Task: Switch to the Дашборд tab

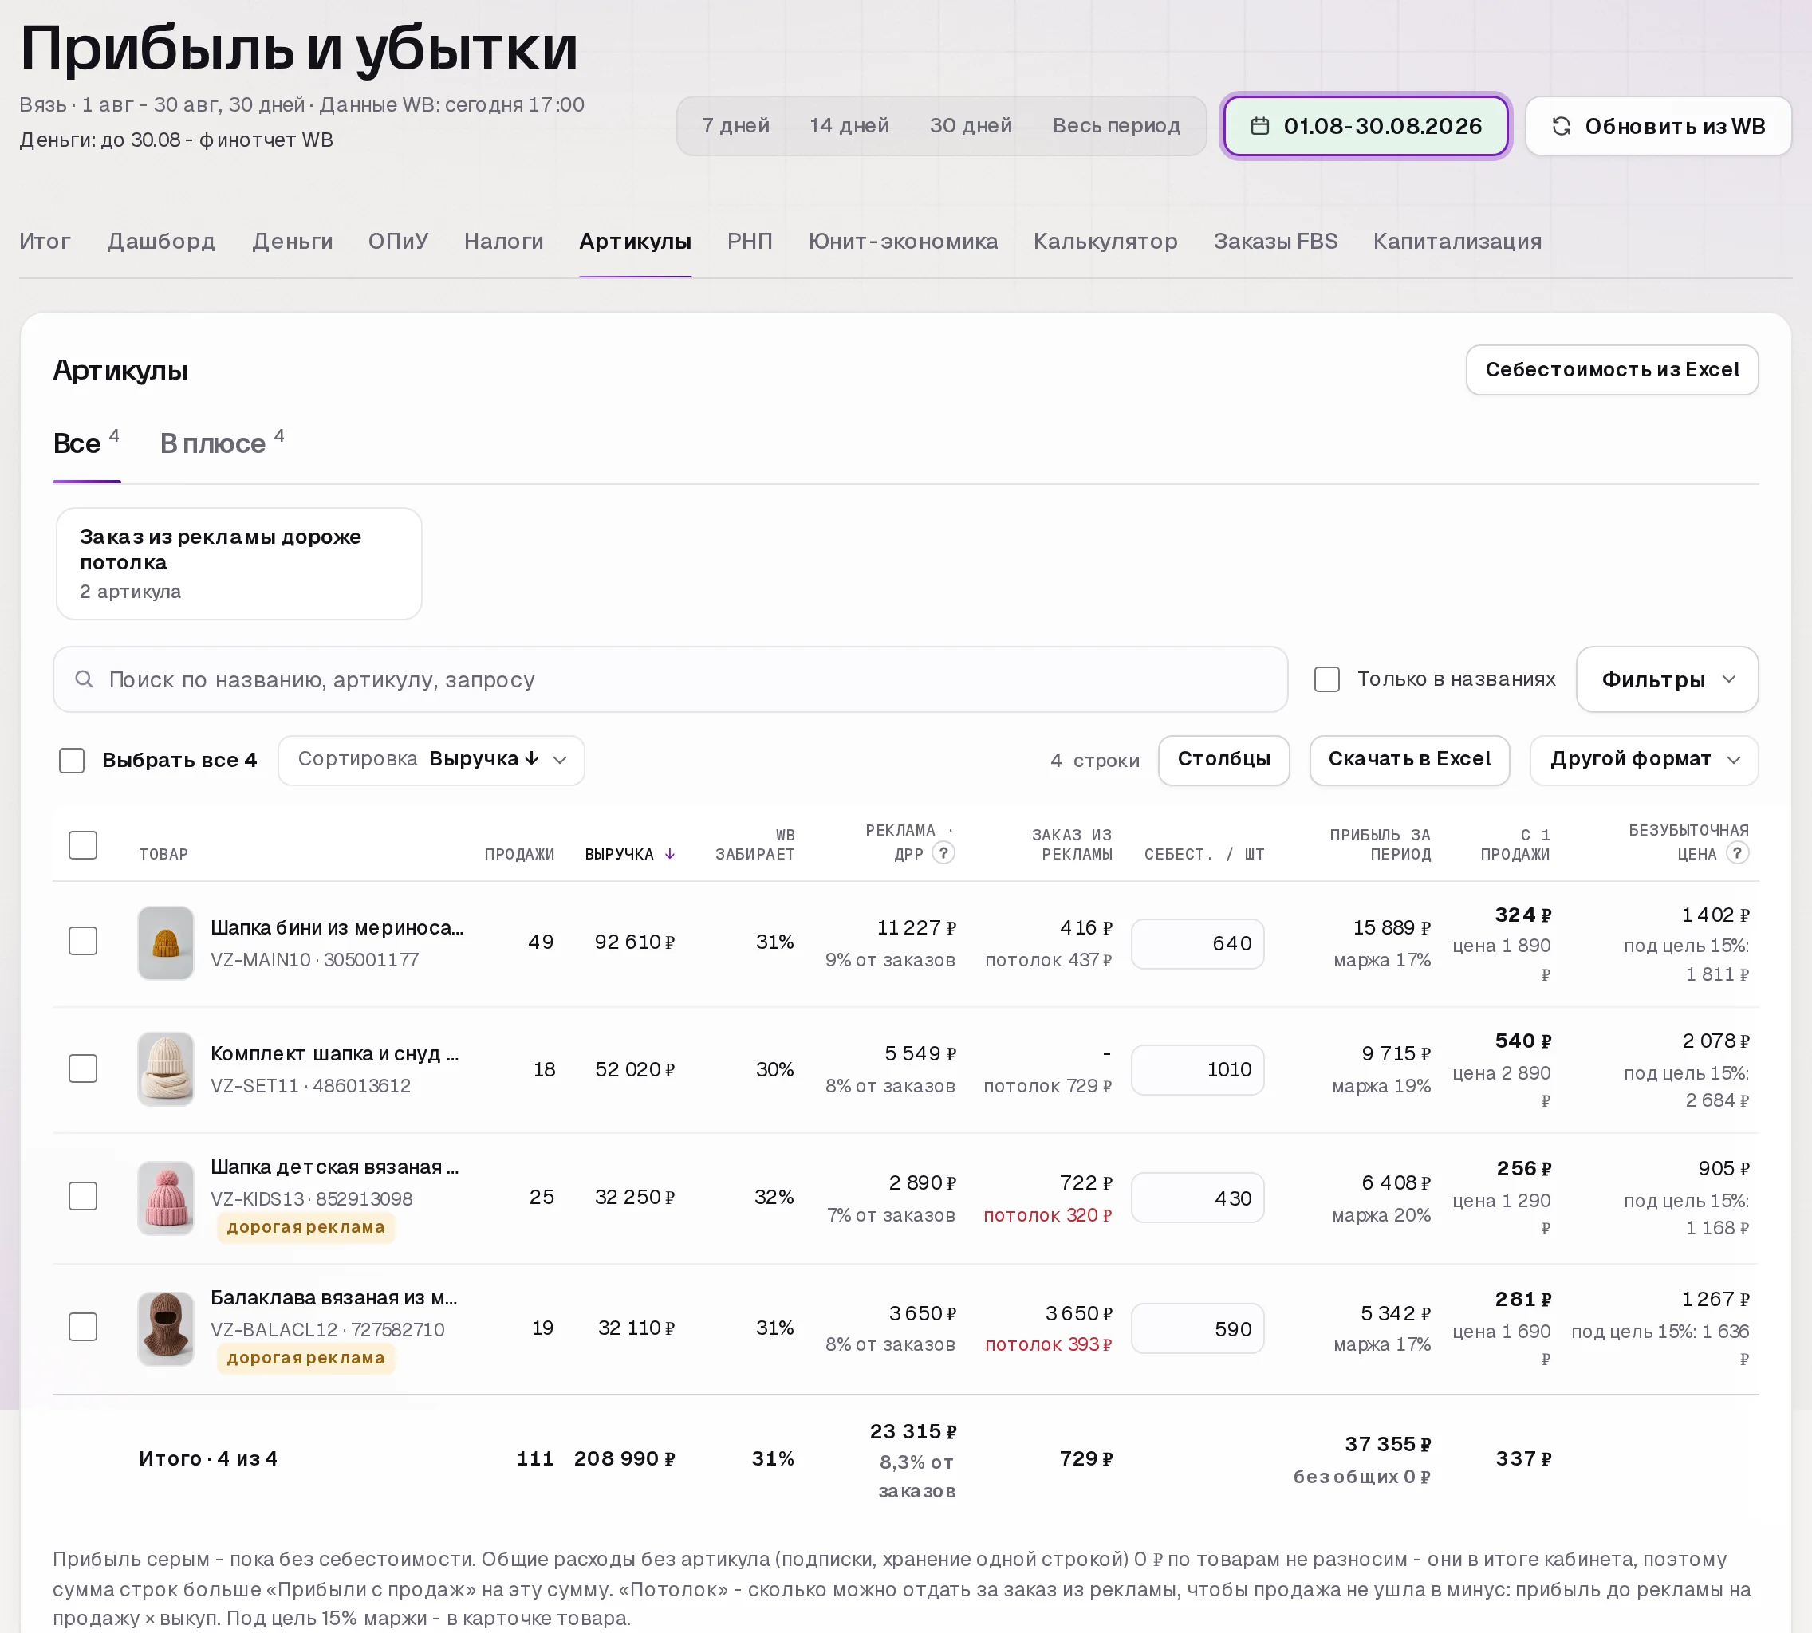Action: click(160, 242)
